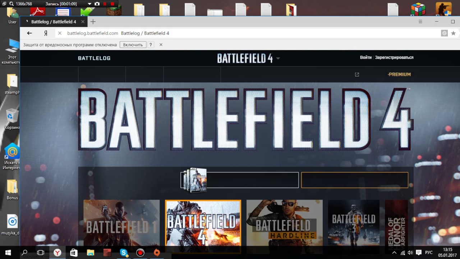
Task: Open Windows Store from taskbar
Action: click(74, 253)
